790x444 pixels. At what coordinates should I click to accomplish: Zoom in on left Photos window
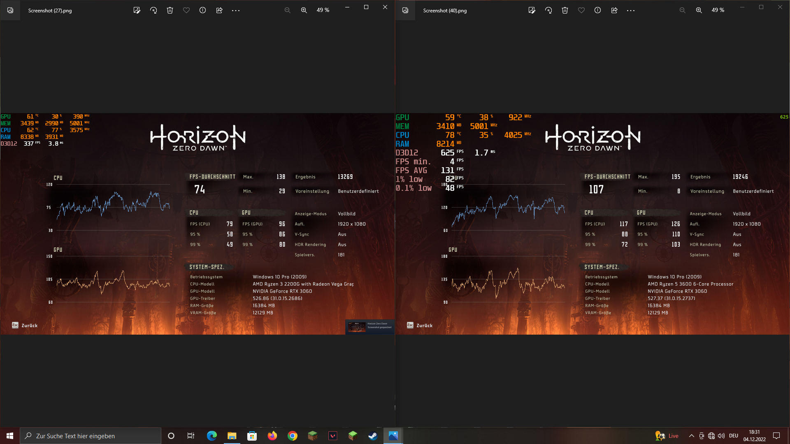(x=304, y=10)
